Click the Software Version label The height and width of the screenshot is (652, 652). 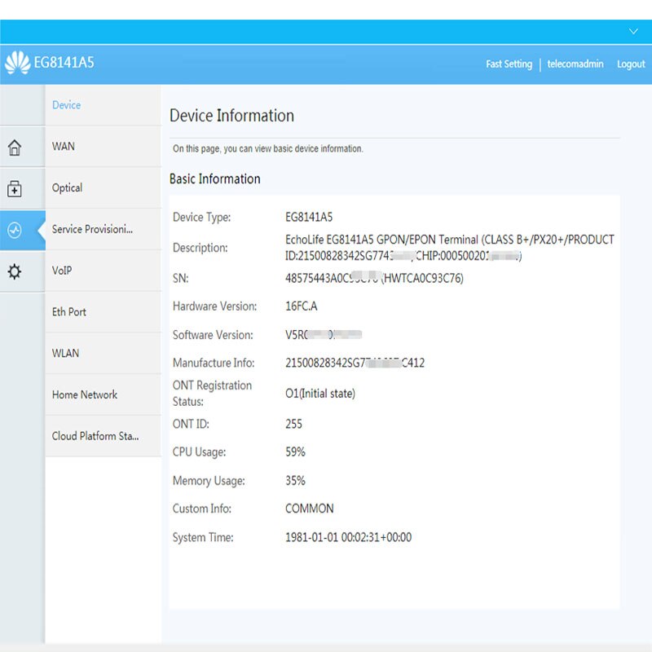click(x=213, y=335)
